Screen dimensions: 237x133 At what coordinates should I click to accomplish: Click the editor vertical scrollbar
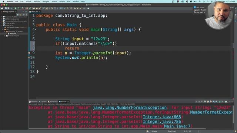pyautogui.click(x=233, y=46)
